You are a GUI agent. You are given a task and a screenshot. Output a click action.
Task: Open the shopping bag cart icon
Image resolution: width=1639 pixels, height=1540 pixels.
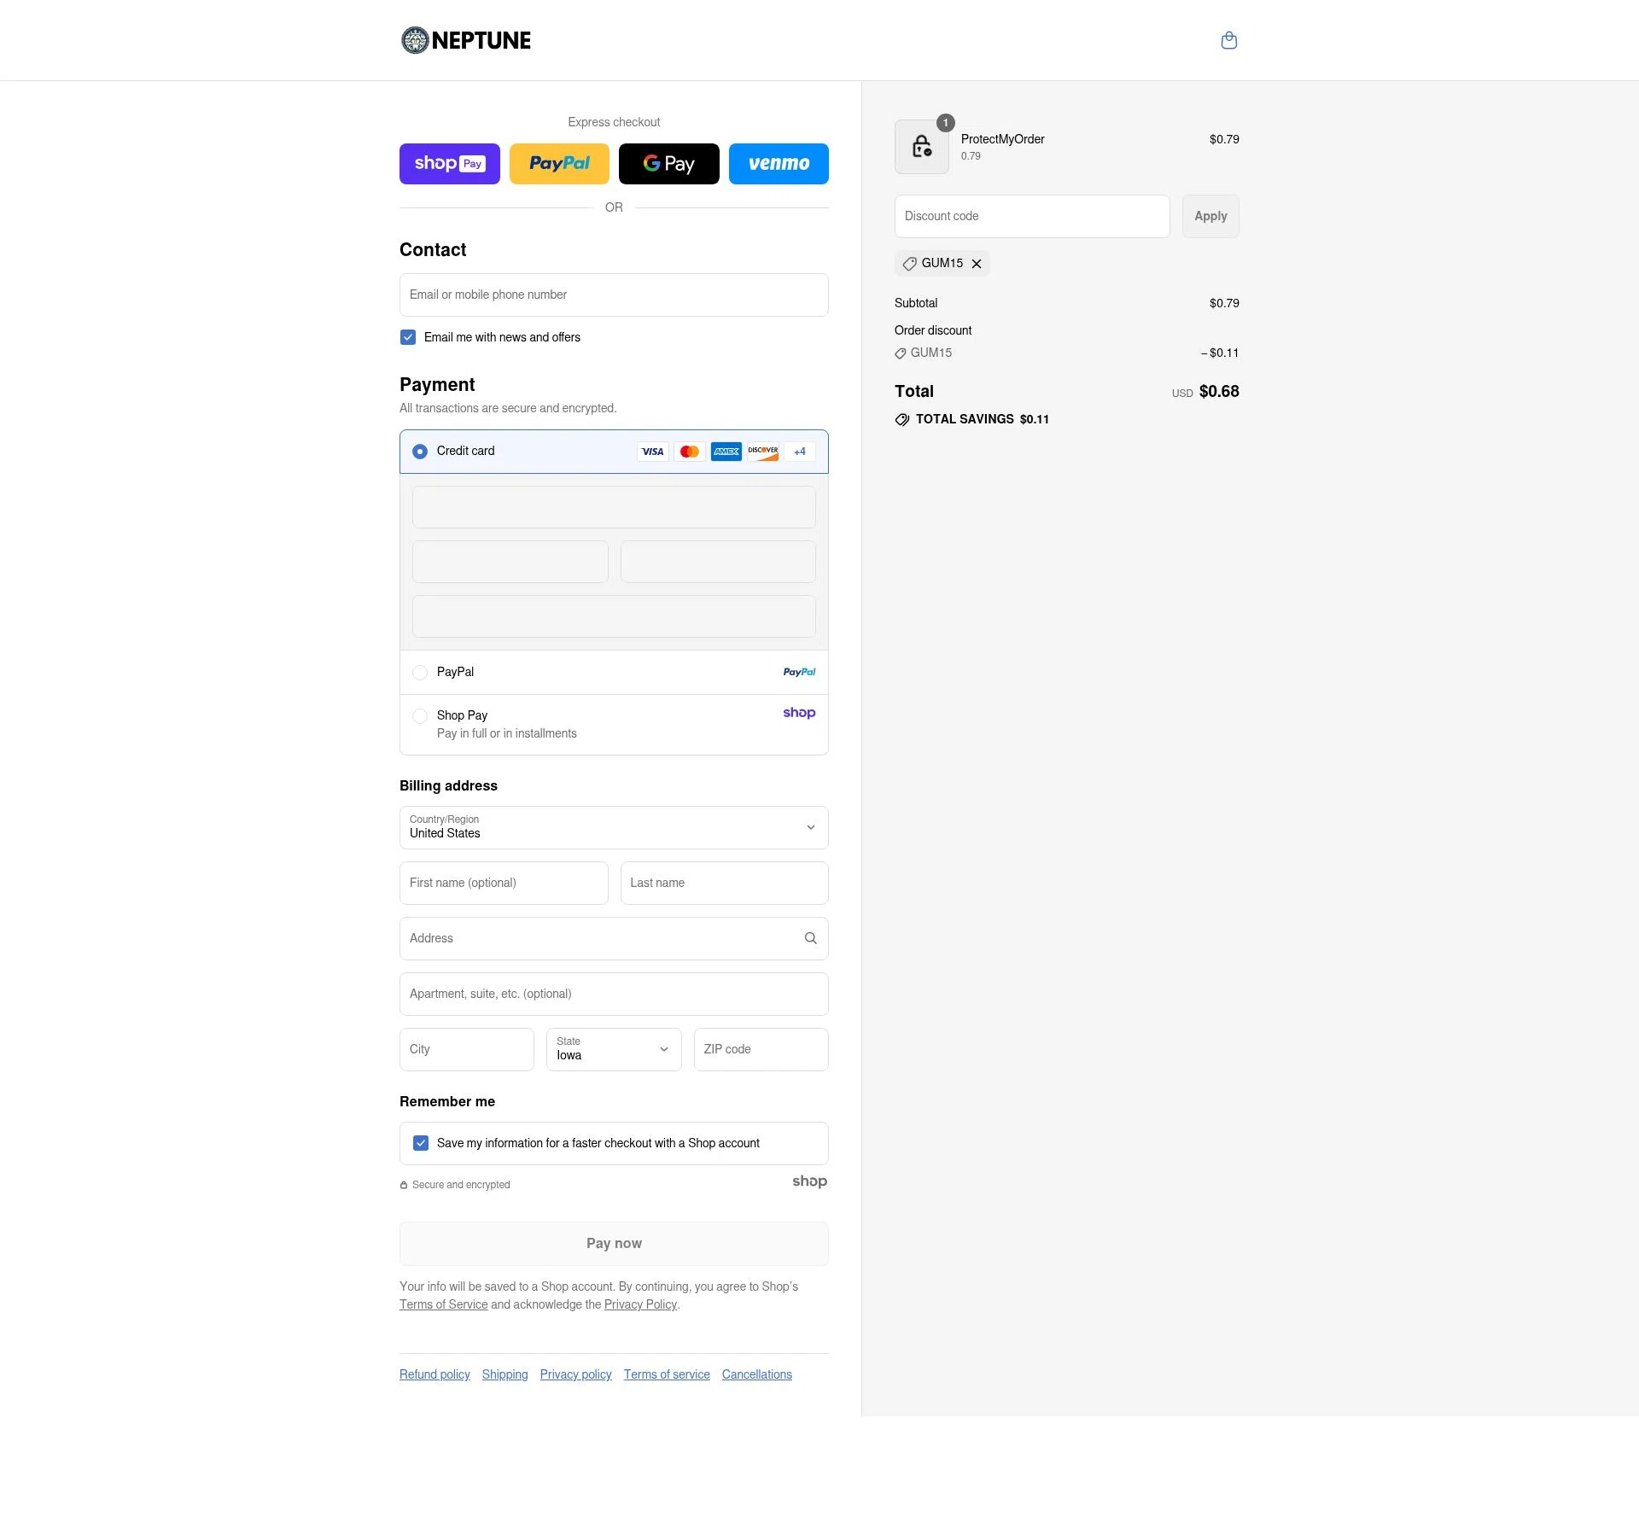pyautogui.click(x=1229, y=40)
